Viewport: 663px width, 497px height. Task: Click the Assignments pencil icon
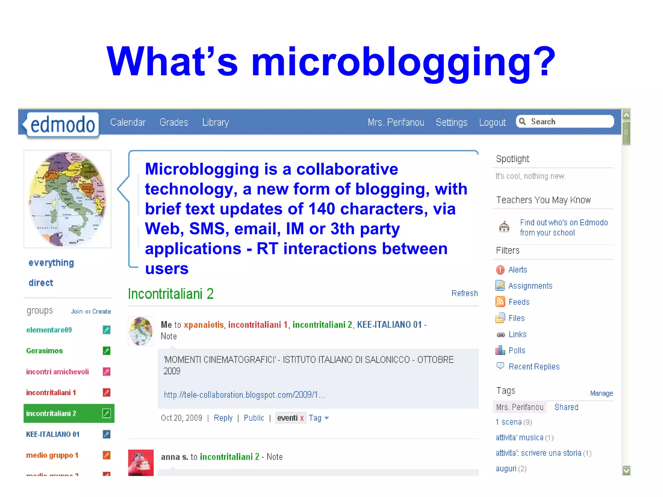(x=500, y=285)
